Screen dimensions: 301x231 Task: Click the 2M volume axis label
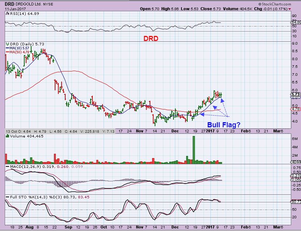(295, 156)
